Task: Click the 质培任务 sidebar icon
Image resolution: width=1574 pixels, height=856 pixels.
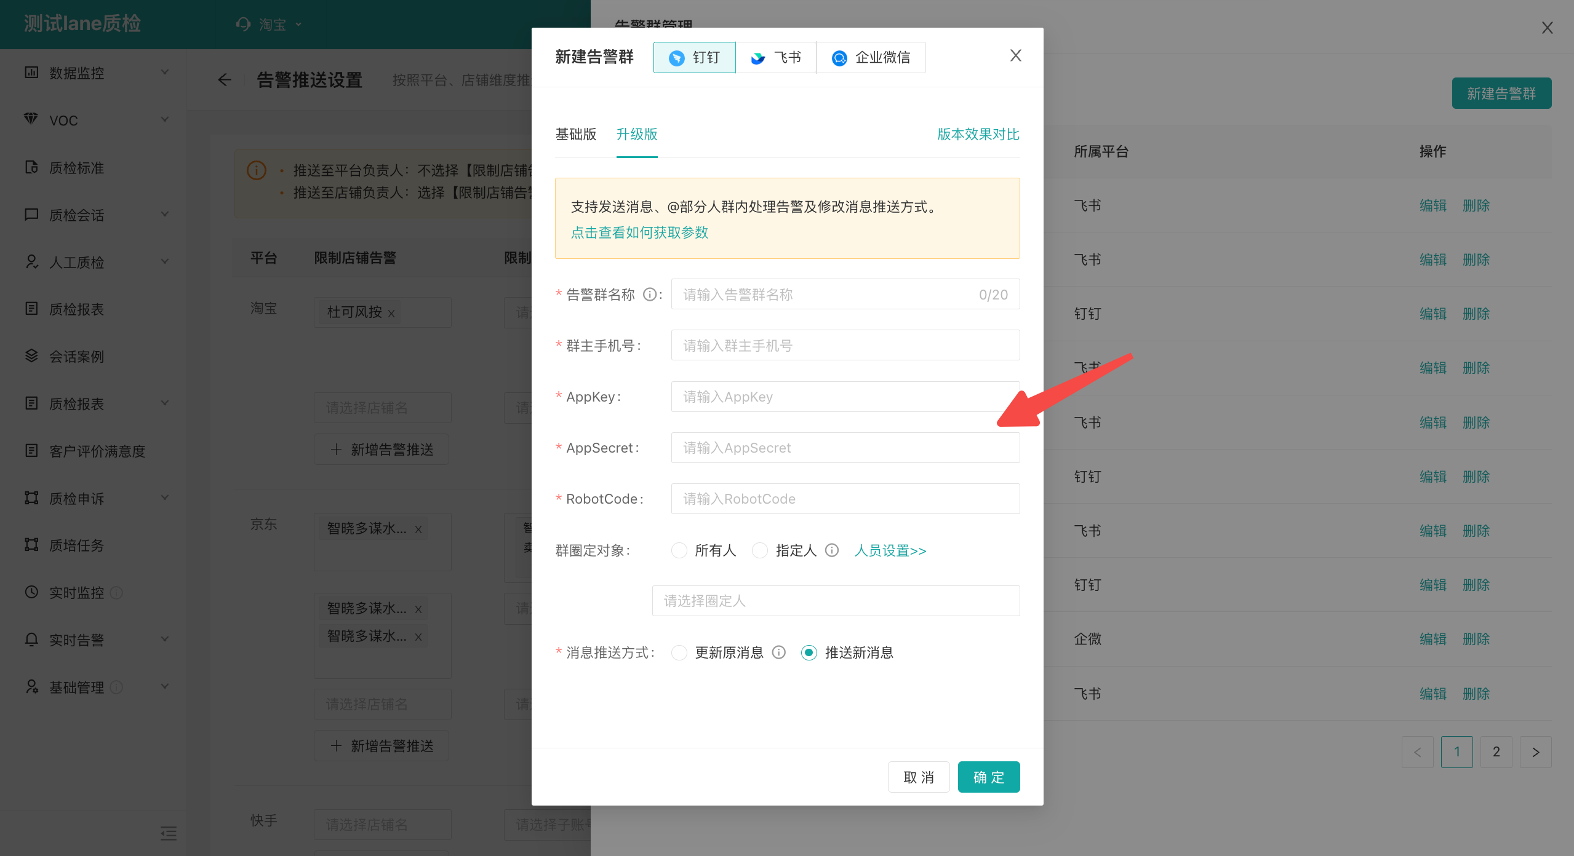Action: (x=31, y=545)
